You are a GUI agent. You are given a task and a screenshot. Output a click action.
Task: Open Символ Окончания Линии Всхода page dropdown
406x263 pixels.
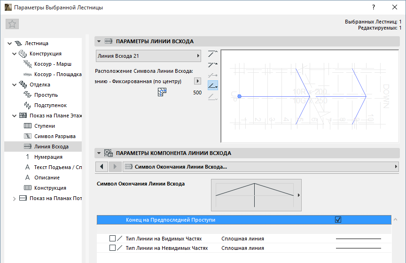point(260,167)
